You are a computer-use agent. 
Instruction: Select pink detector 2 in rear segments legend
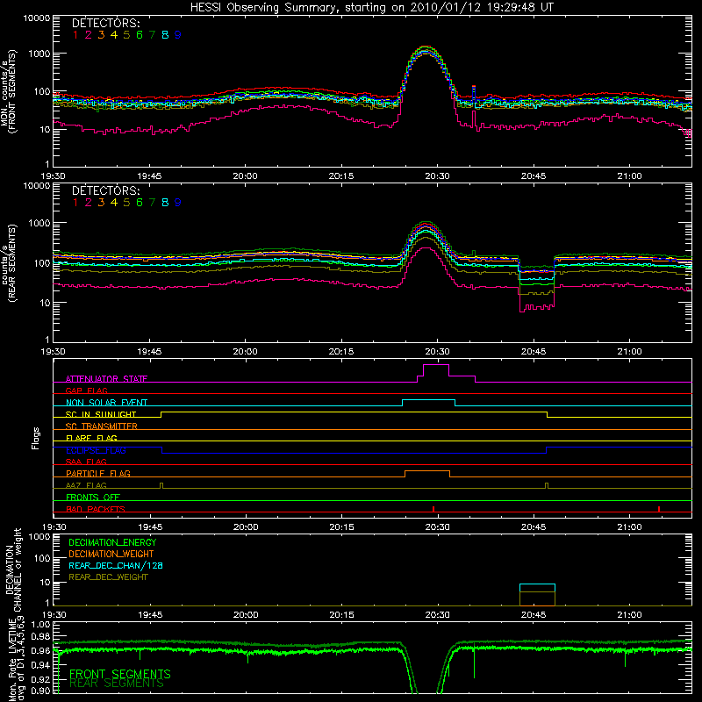tap(89, 203)
